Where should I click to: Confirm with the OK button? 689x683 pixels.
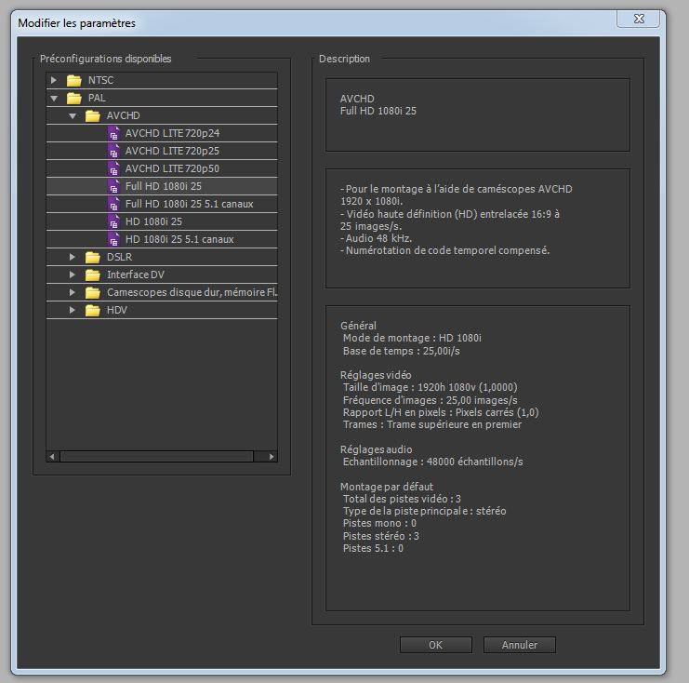(436, 645)
